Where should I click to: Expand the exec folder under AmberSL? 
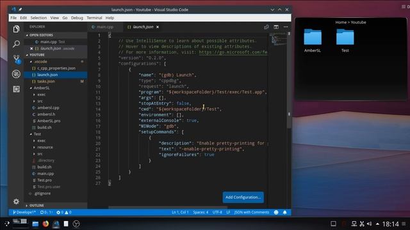pyautogui.click(x=56, y=95)
